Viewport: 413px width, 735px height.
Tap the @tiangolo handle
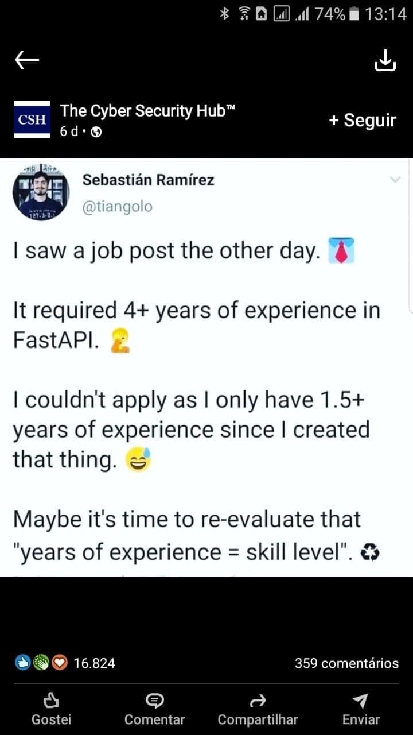[118, 207]
